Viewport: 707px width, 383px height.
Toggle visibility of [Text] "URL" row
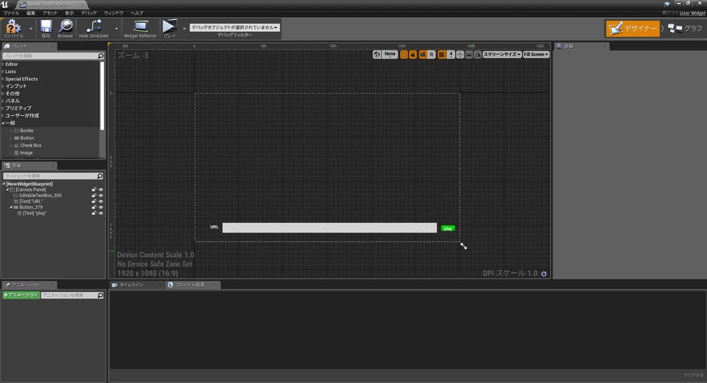(101, 201)
